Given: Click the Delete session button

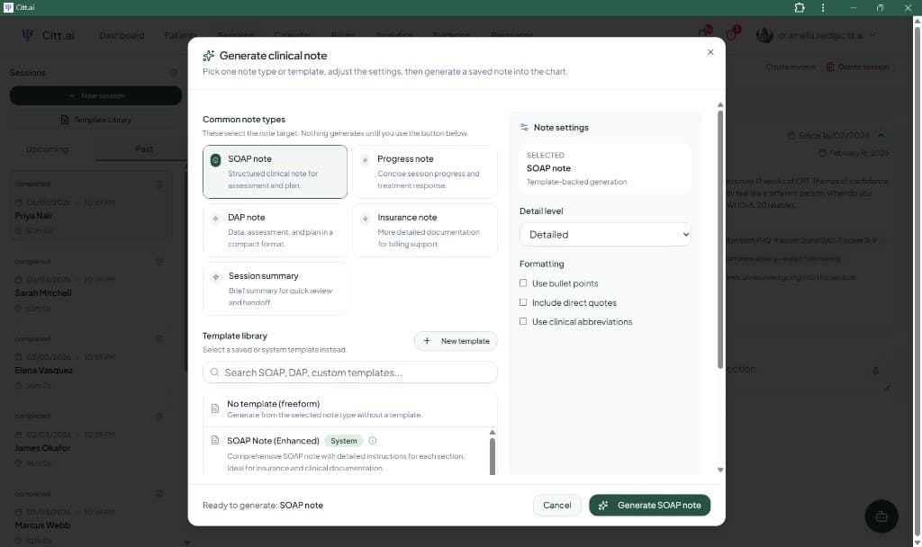Looking at the screenshot, I should [857, 67].
